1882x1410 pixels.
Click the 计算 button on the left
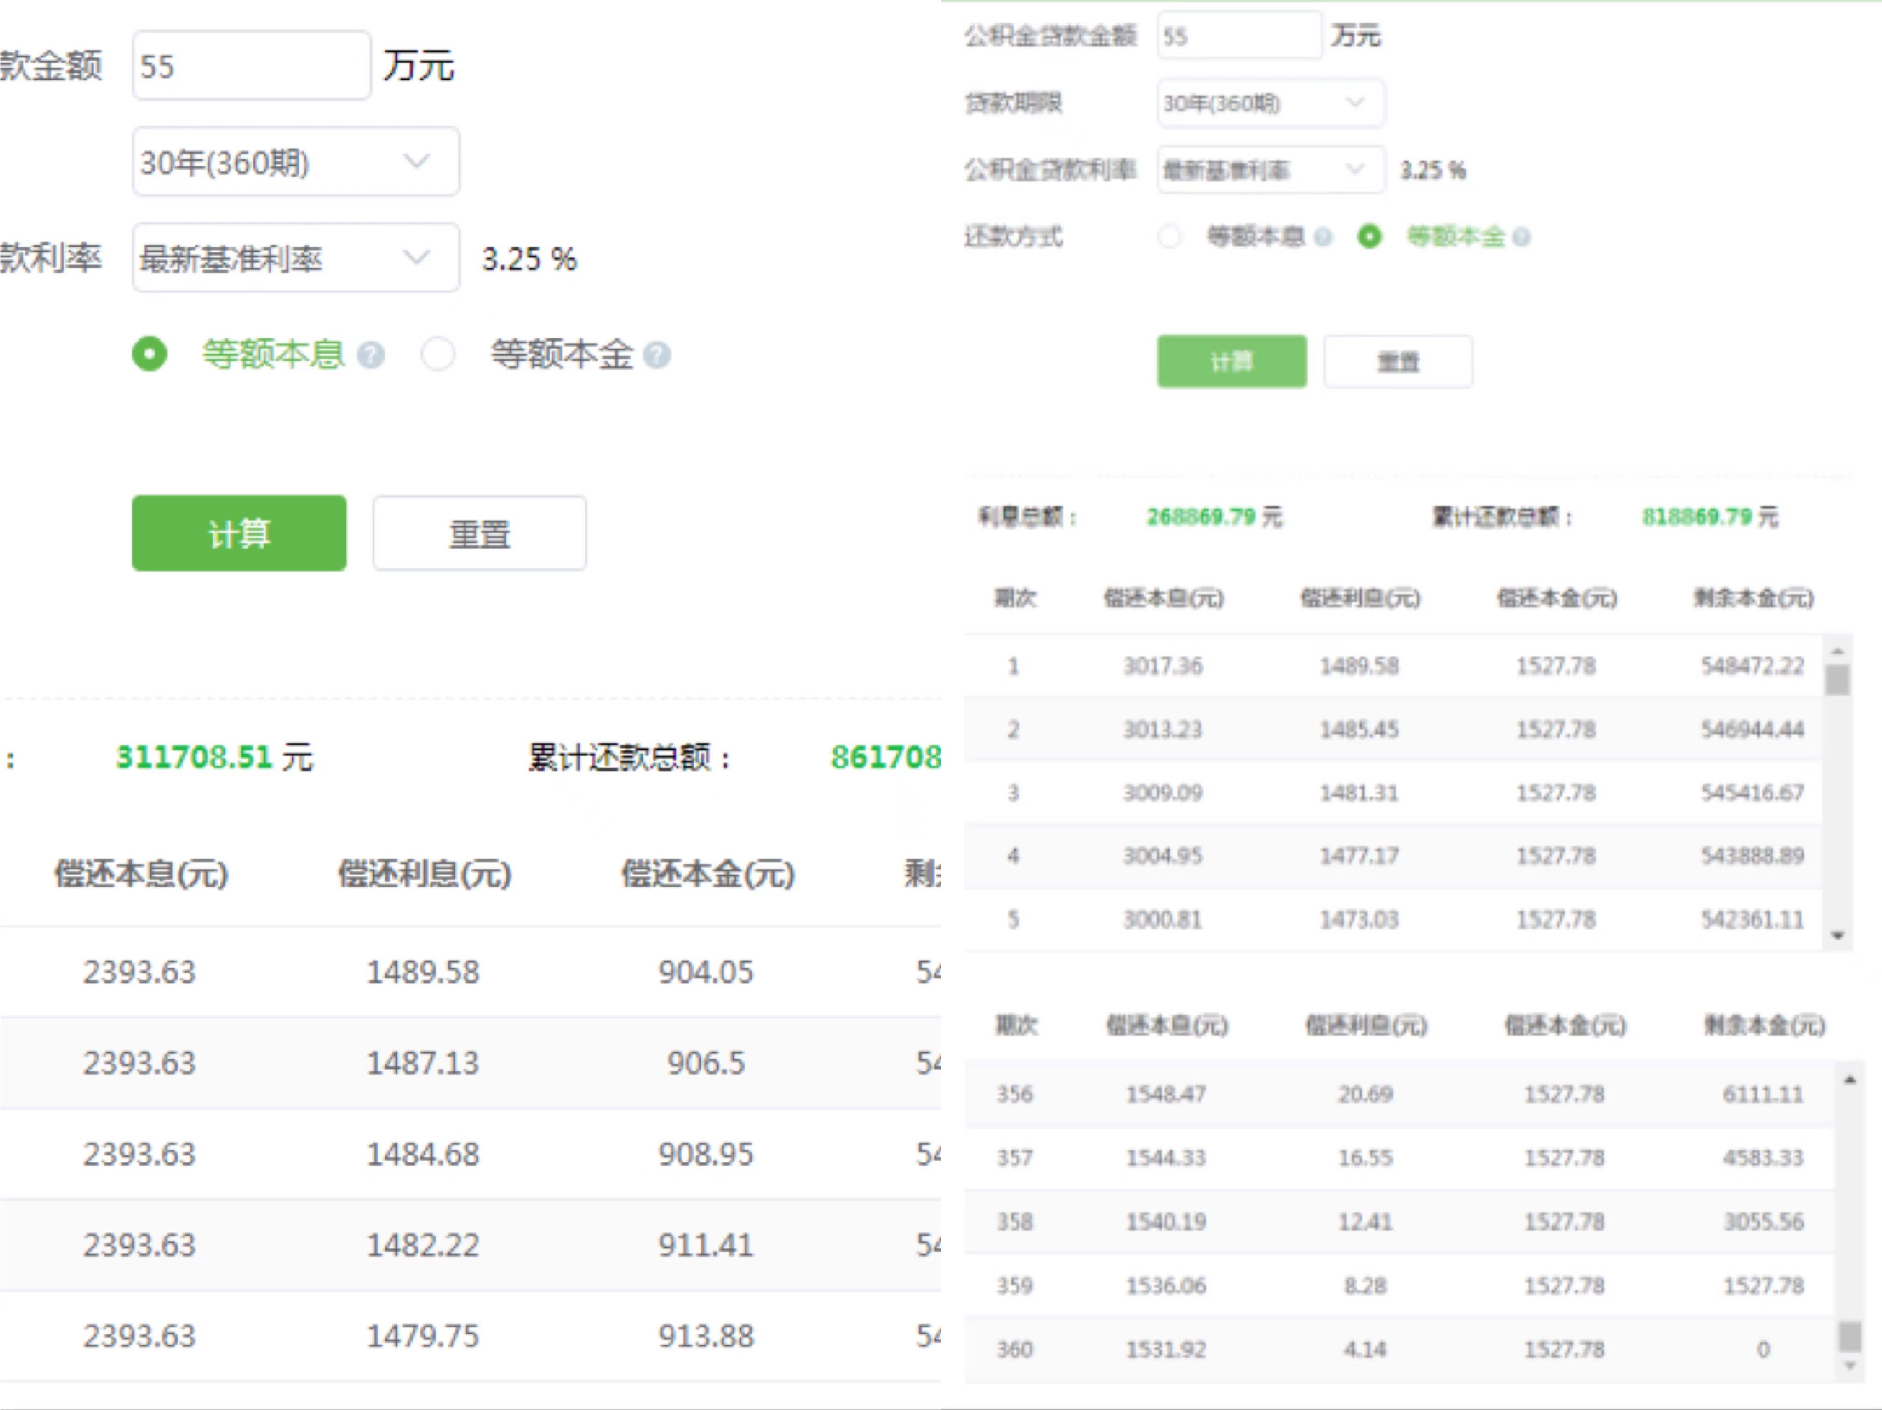point(239,533)
